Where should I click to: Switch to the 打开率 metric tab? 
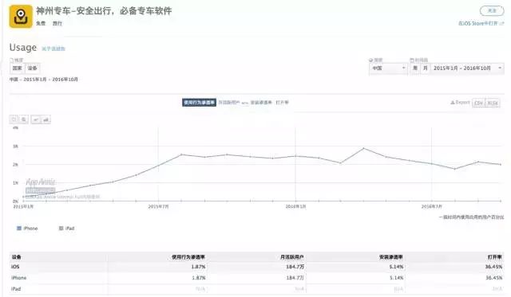coord(282,103)
